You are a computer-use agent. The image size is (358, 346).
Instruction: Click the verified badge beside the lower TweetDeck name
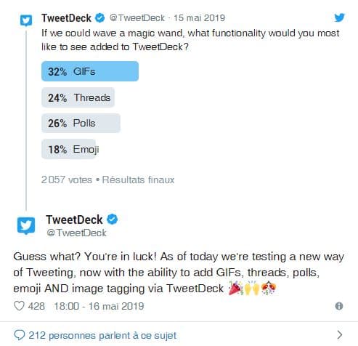click(113, 220)
